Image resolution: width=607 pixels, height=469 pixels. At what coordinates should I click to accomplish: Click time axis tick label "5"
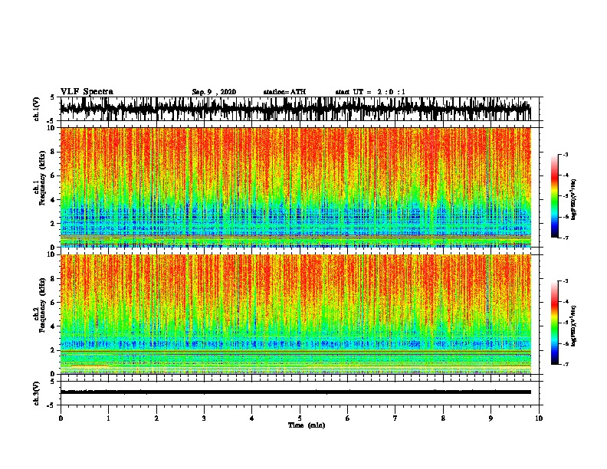pyautogui.click(x=300, y=418)
